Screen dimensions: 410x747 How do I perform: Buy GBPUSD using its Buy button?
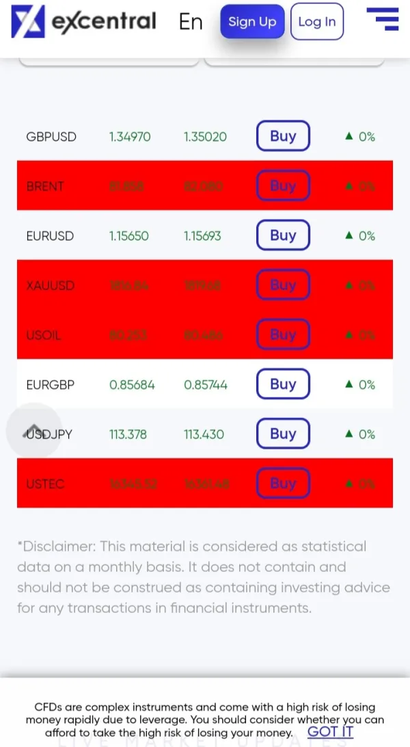pyautogui.click(x=283, y=136)
